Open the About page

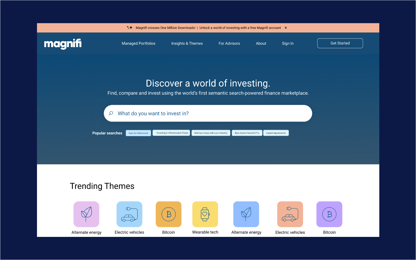[x=261, y=43]
